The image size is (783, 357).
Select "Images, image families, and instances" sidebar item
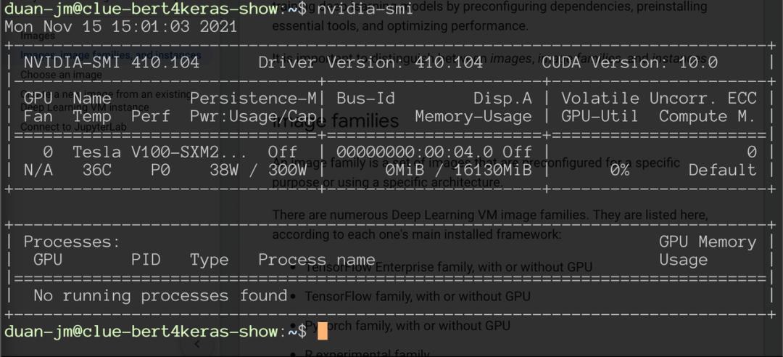point(109,54)
